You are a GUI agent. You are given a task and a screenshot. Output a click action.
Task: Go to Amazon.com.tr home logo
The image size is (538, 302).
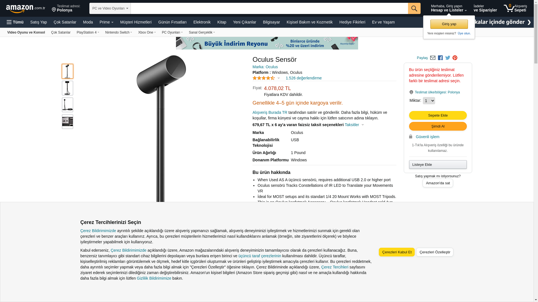coord(25,8)
